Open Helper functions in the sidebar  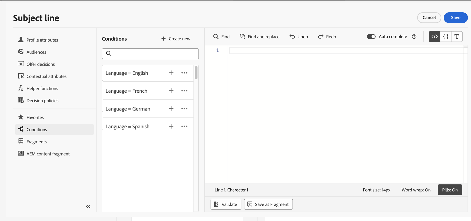tap(42, 88)
